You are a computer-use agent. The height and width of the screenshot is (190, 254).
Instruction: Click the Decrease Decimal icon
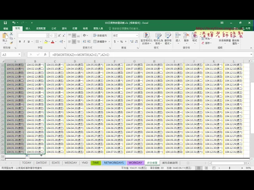pyautogui.click(x=137, y=42)
